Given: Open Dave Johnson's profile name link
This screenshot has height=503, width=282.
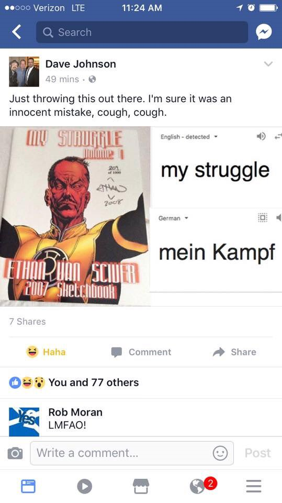Looking at the screenshot, I should tap(81, 64).
